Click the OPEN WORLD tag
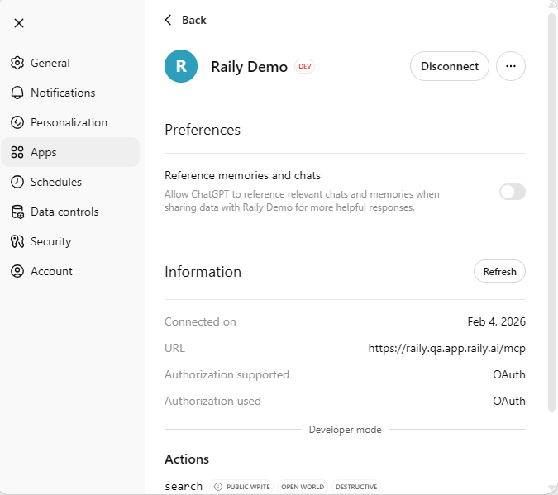 (303, 487)
